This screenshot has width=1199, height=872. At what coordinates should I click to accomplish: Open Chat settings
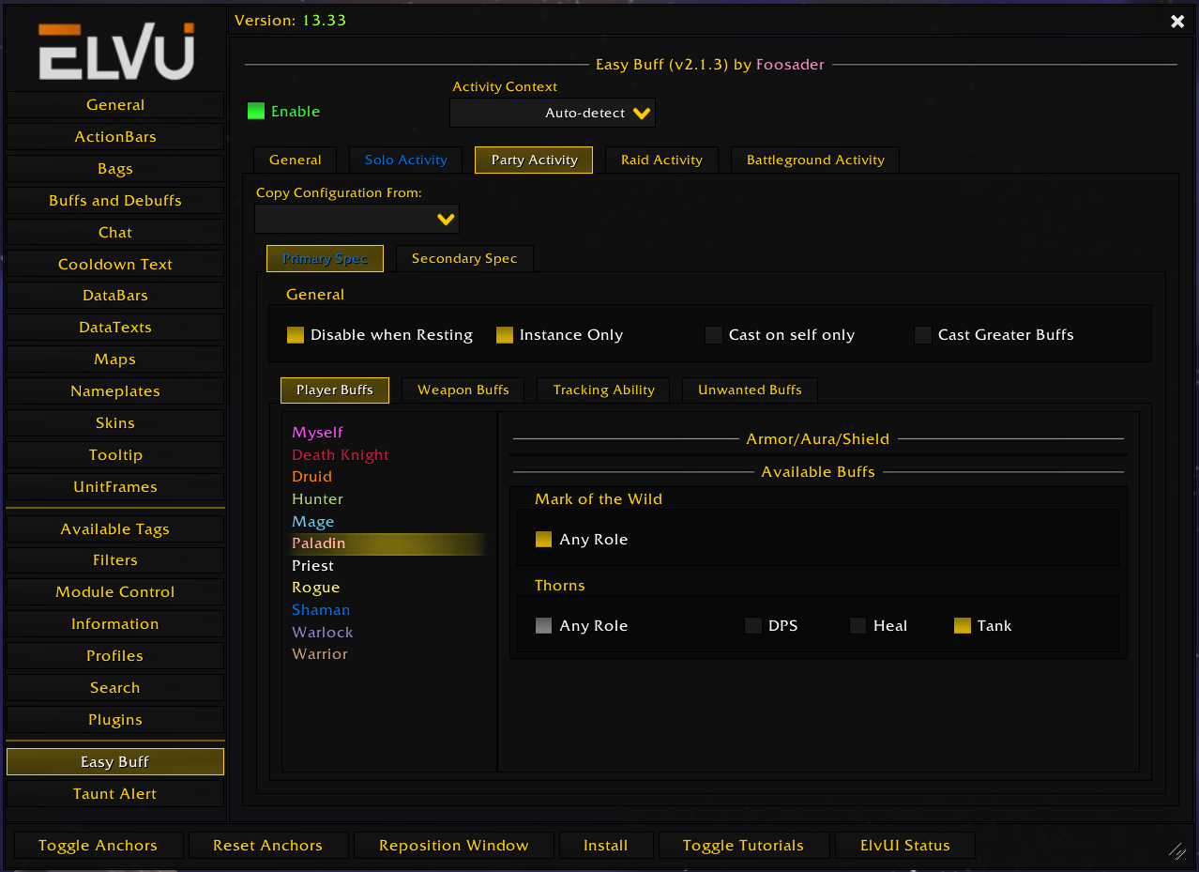[x=115, y=233]
